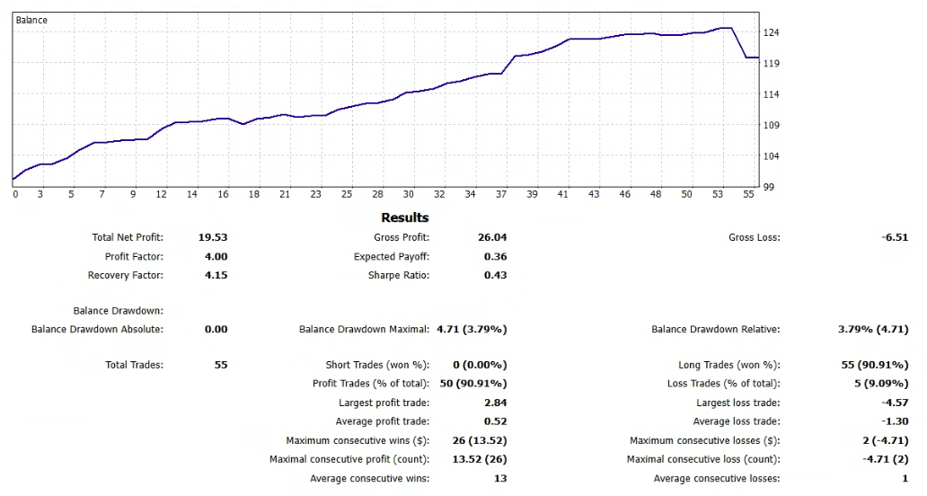Click the Balance Drawdown Maximal label
This screenshot has height=496, width=927.
click(x=364, y=330)
